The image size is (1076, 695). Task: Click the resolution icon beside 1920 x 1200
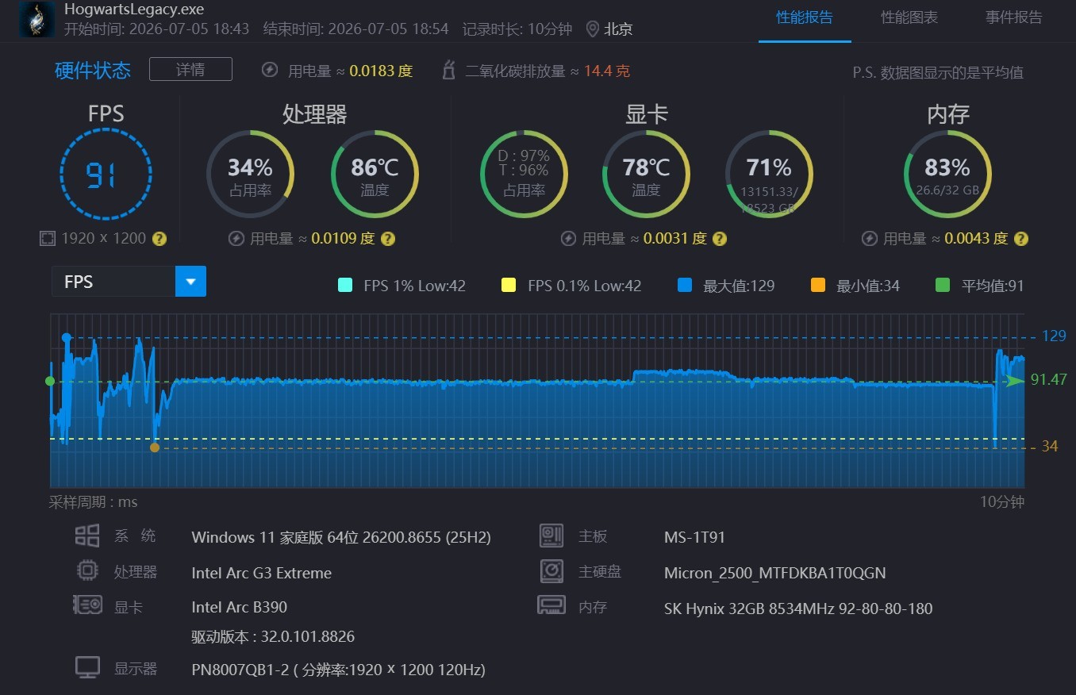47,238
